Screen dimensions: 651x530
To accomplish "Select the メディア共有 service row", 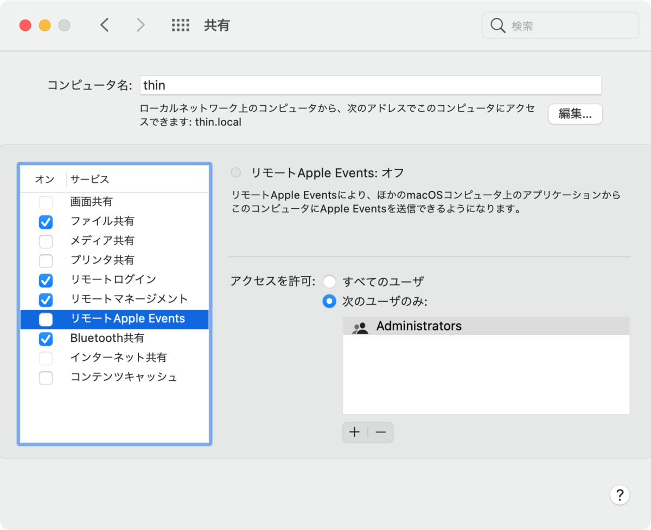I will tap(114, 241).
